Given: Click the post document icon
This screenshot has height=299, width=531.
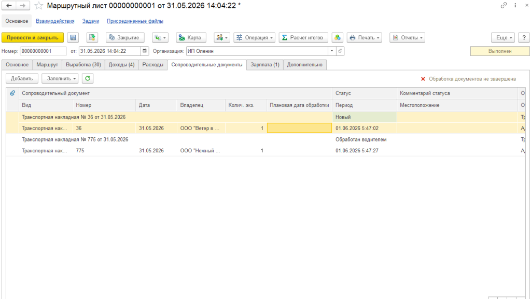Looking at the screenshot, I should tap(92, 37).
